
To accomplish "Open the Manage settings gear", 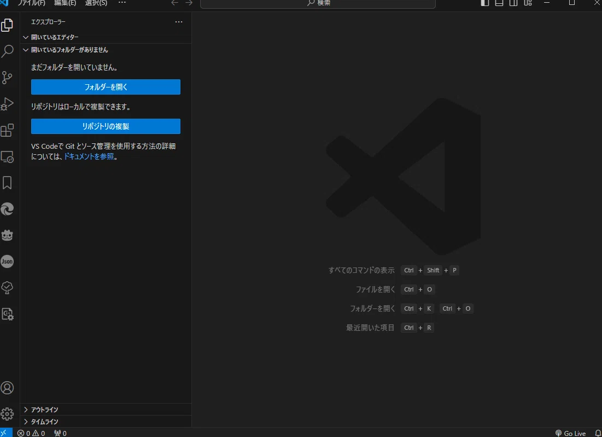I will coord(7,414).
